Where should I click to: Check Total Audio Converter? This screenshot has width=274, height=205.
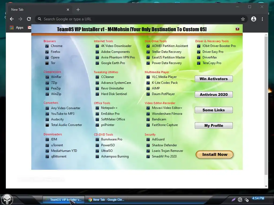[47, 125]
